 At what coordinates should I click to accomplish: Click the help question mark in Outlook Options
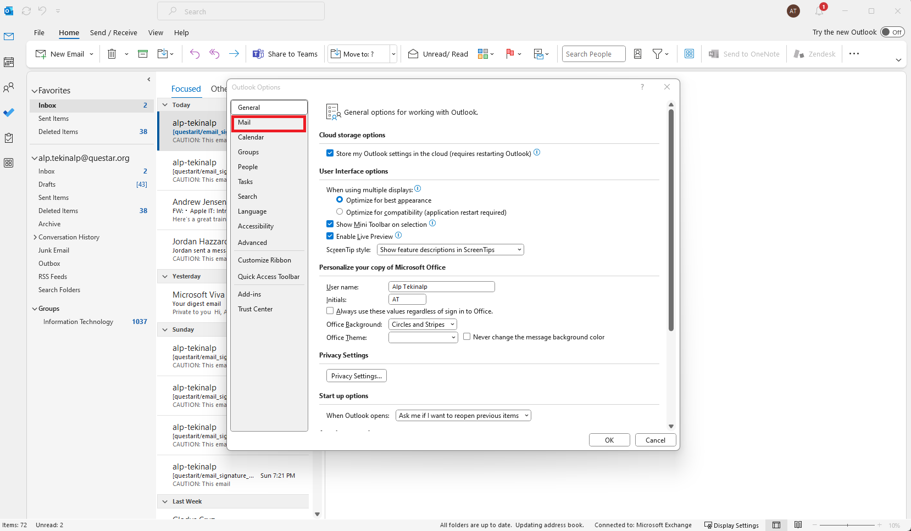click(642, 87)
